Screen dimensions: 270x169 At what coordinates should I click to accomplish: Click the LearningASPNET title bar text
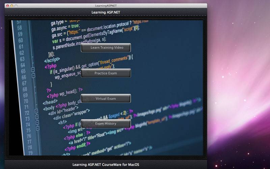(x=106, y=6)
